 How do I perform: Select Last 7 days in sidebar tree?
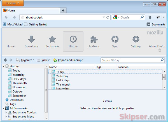[19, 79]
